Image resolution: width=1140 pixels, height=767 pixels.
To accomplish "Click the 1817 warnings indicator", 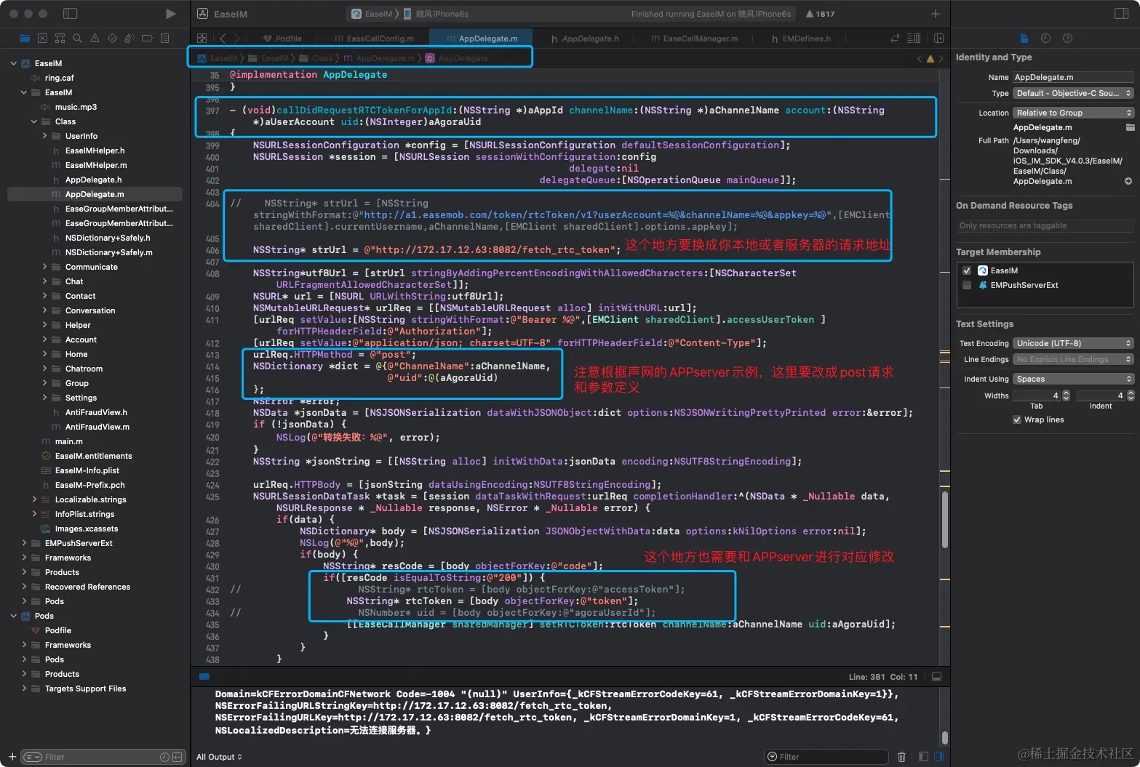I will point(821,14).
